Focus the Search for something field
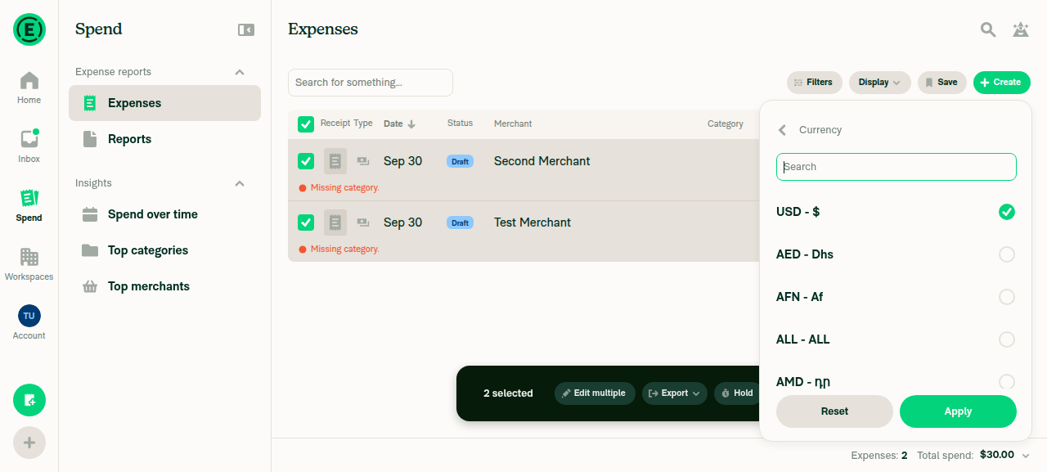The image size is (1047, 472). pos(371,83)
